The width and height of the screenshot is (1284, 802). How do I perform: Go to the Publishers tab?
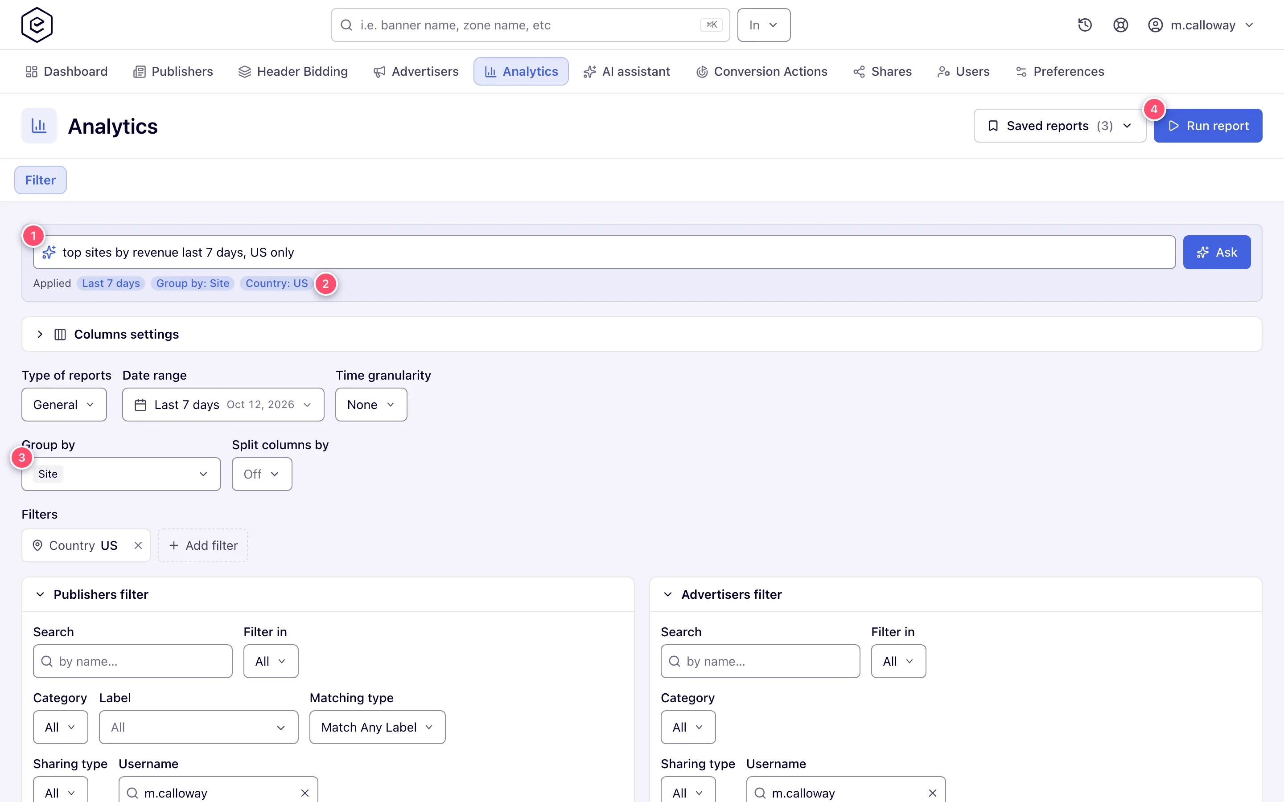(x=173, y=72)
